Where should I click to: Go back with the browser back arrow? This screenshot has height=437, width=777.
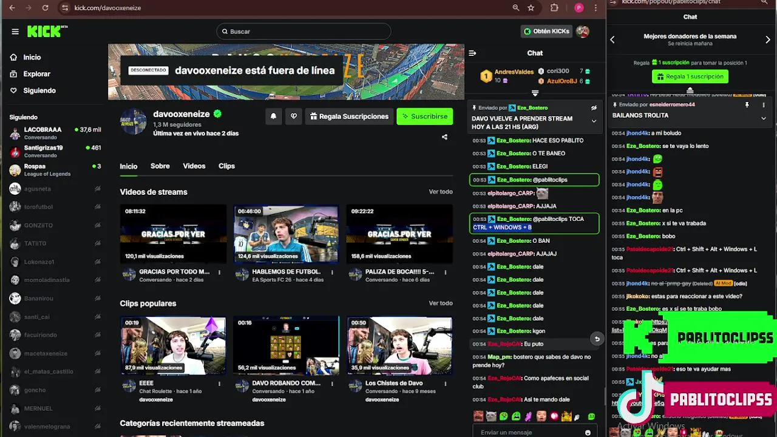(x=12, y=8)
